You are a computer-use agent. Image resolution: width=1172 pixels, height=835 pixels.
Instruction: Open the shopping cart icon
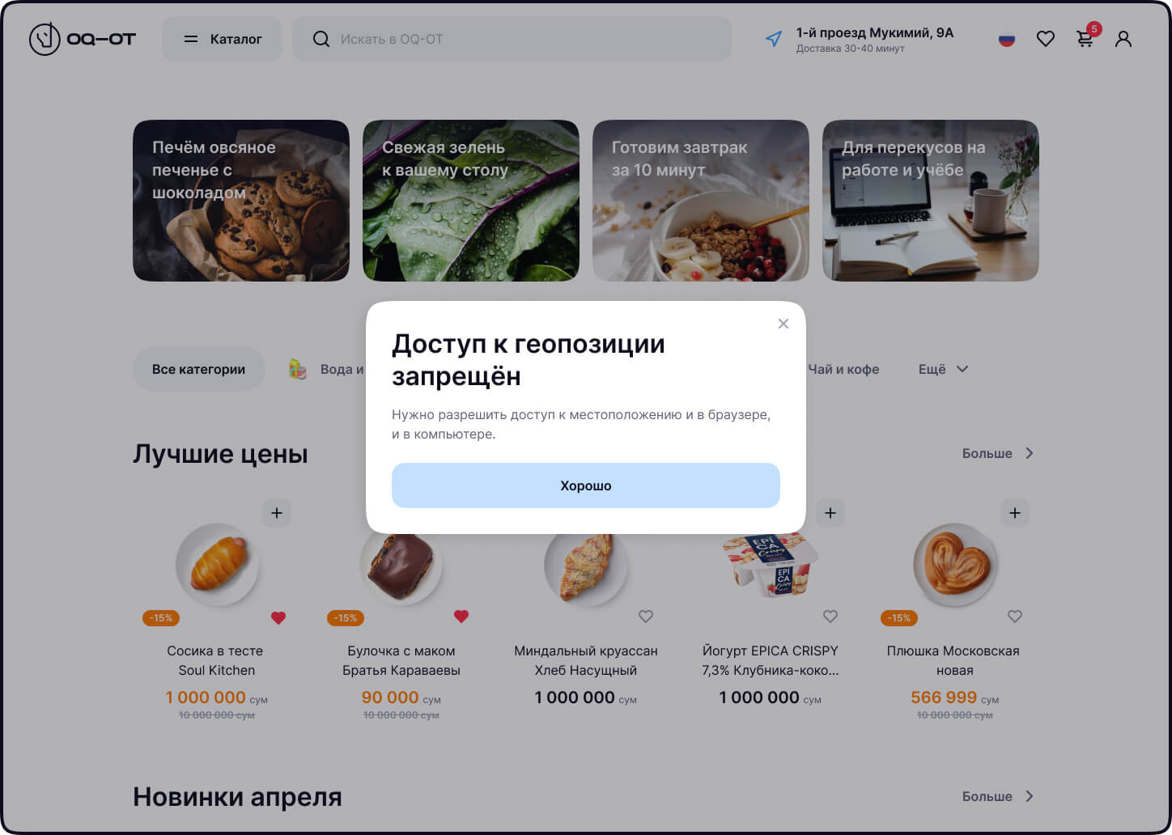point(1085,39)
